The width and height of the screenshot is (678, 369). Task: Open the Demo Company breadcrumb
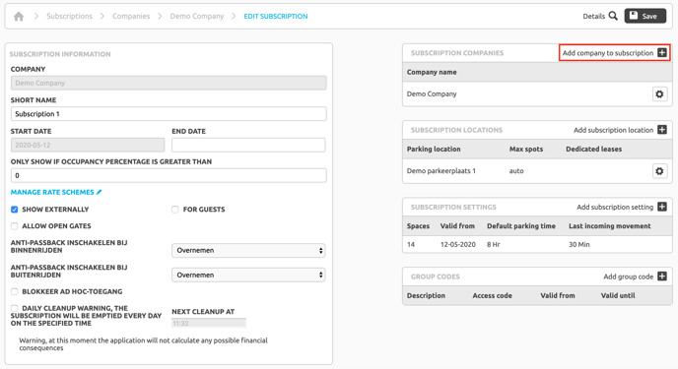pyautogui.click(x=197, y=16)
